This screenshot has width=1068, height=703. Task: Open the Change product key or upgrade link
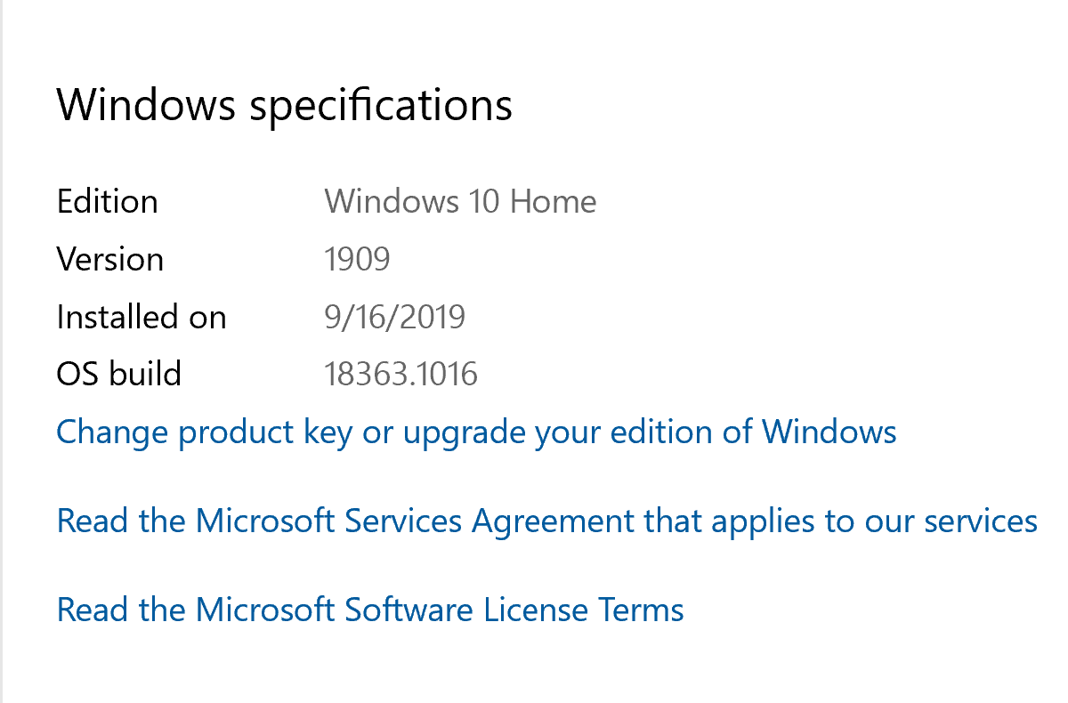pos(476,432)
